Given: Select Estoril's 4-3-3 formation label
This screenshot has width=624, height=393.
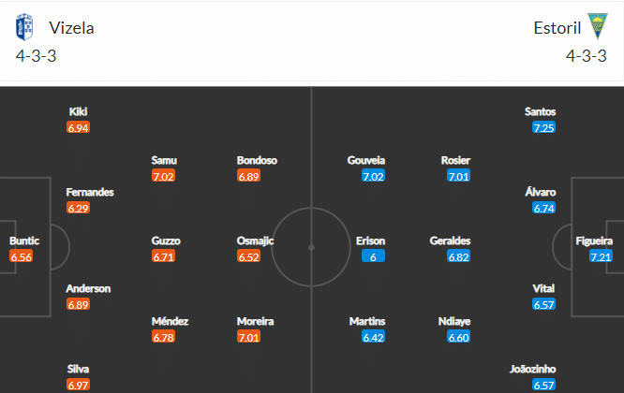Looking at the screenshot, I should pos(587,56).
